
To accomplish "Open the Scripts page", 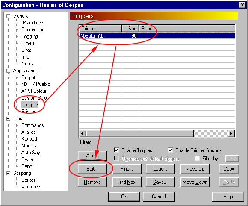I will pos(28,180).
